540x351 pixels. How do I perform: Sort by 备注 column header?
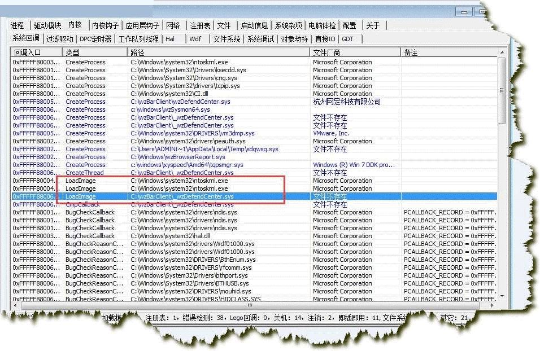[448, 52]
